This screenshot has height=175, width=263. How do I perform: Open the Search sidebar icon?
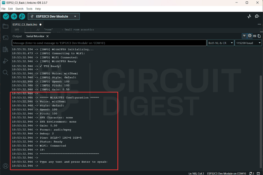6,72
